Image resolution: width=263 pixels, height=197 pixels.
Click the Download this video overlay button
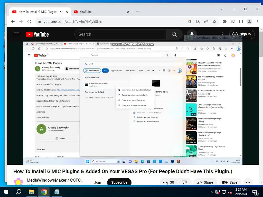[x=209, y=38]
